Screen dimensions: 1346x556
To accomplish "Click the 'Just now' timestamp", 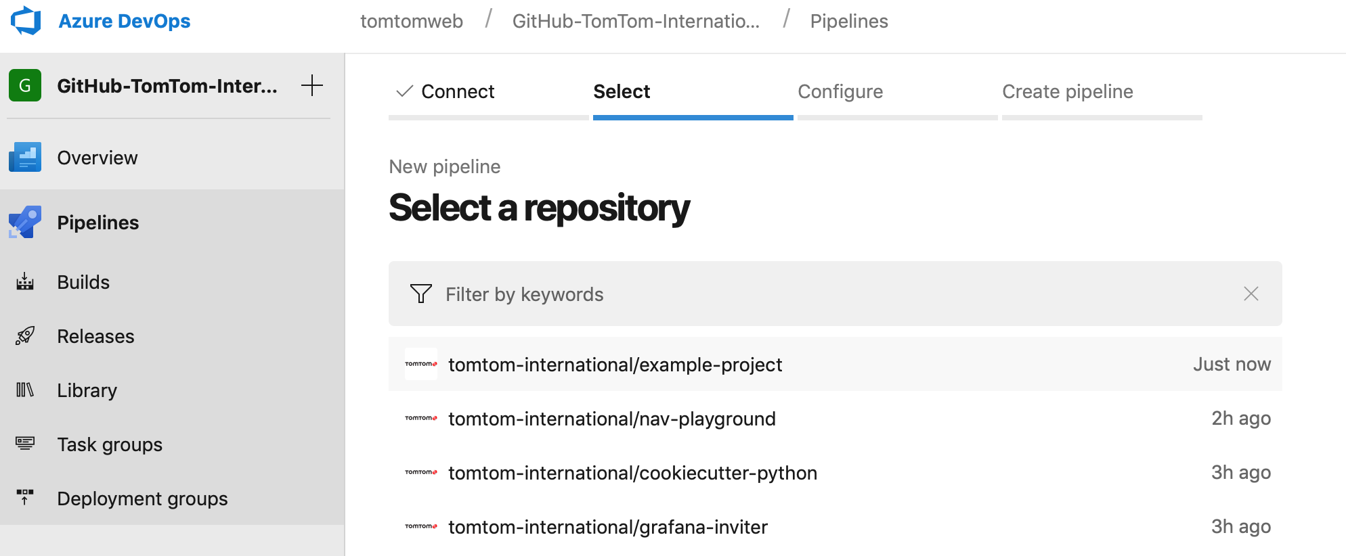I will (x=1232, y=364).
